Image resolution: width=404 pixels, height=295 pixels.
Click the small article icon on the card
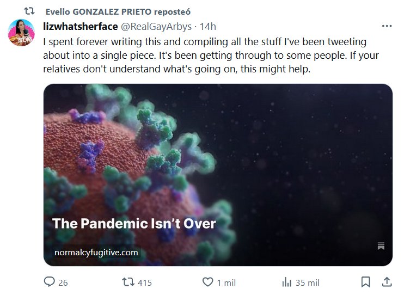click(381, 246)
